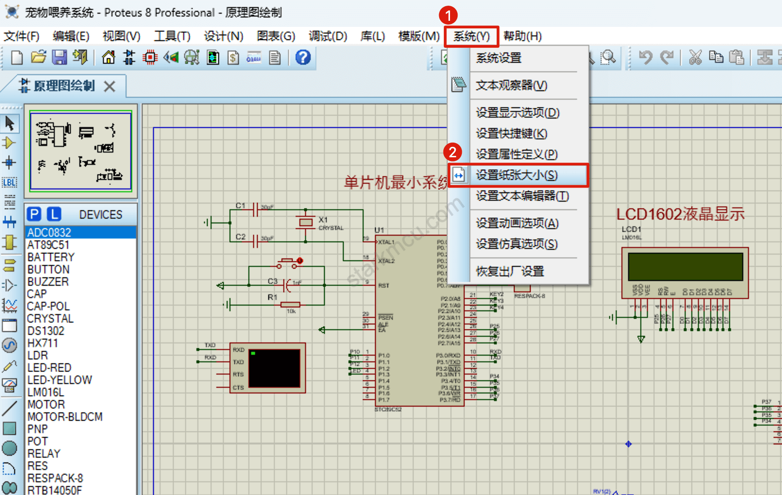
Task: Open the Project Notes icon
Action: (x=275, y=58)
